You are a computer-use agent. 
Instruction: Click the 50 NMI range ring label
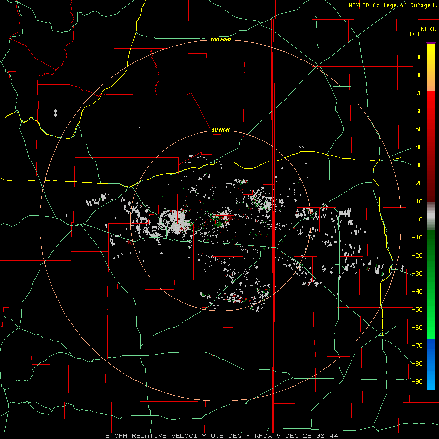click(x=220, y=130)
